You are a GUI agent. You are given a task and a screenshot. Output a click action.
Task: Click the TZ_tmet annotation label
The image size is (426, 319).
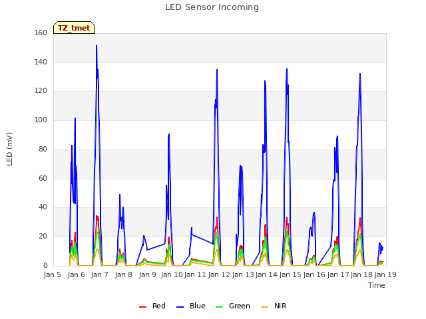point(74,28)
